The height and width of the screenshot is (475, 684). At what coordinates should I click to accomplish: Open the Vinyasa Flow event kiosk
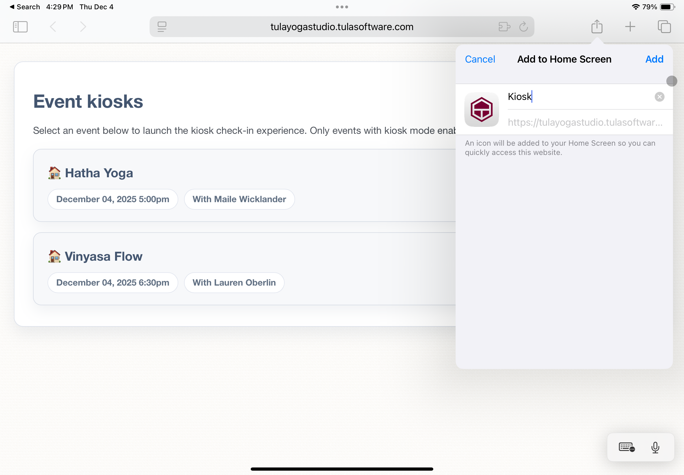coord(103,256)
